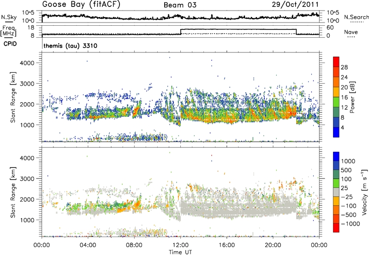The height and width of the screenshot is (255, 369).
Task: Click the '04:00' time axis label
Action: click(x=88, y=245)
